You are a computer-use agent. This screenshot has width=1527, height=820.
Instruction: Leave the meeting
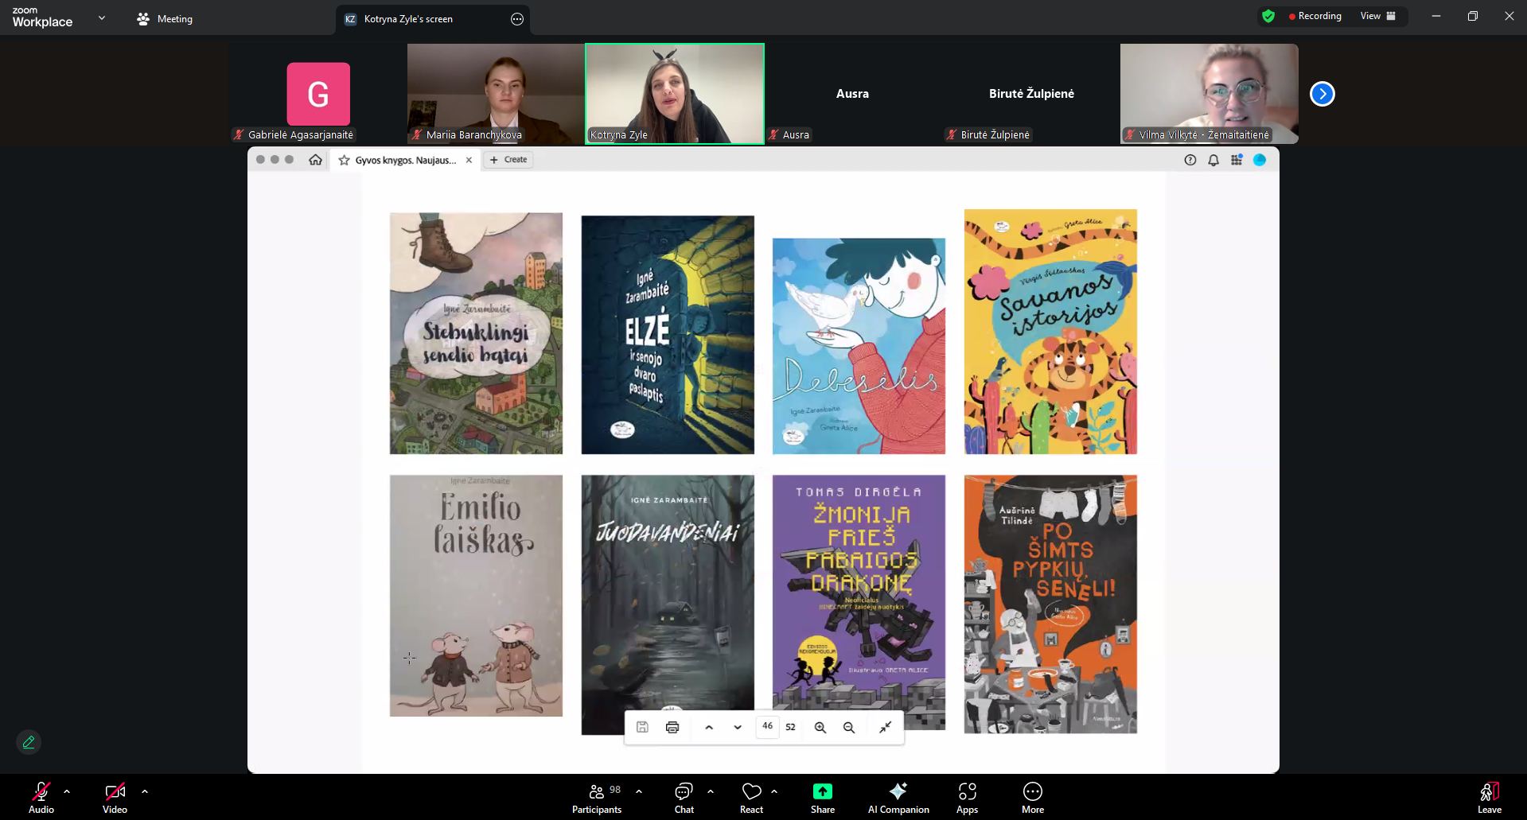[x=1489, y=798]
